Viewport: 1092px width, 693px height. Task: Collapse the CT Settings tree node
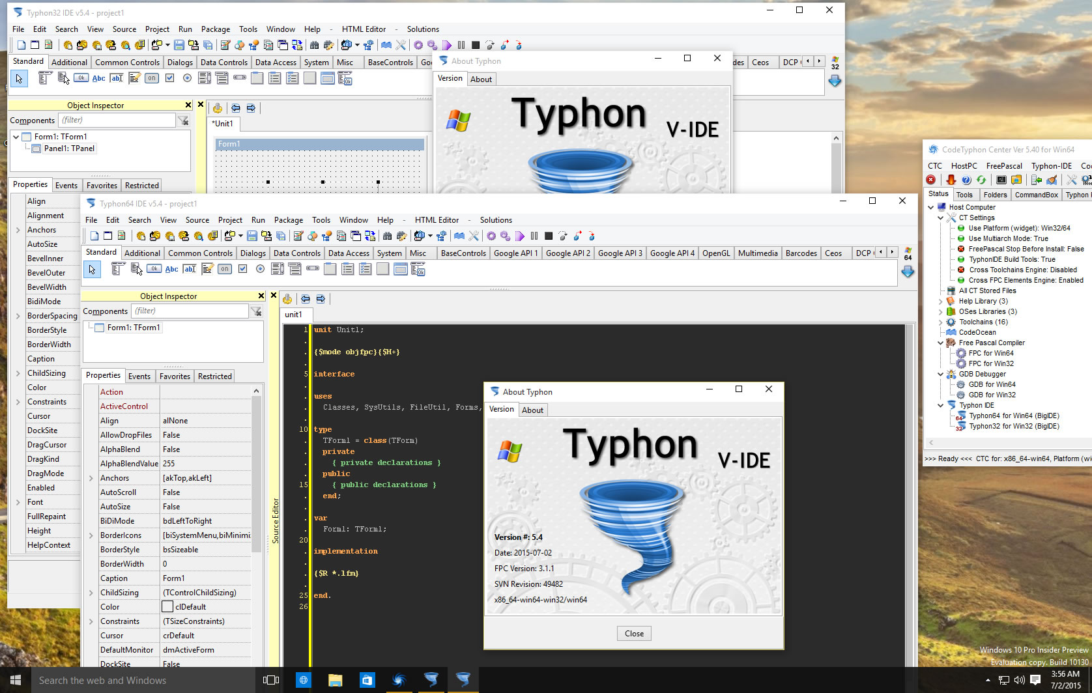(x=941, y=218)
